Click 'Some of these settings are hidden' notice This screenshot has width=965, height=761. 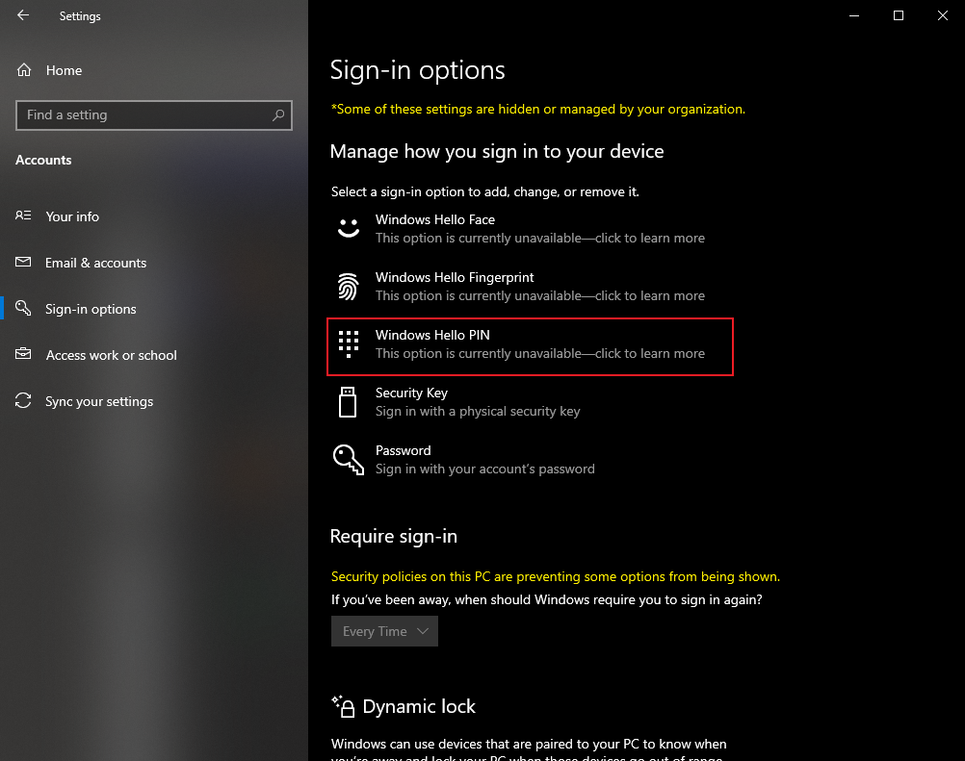click(x=538, y=109)
